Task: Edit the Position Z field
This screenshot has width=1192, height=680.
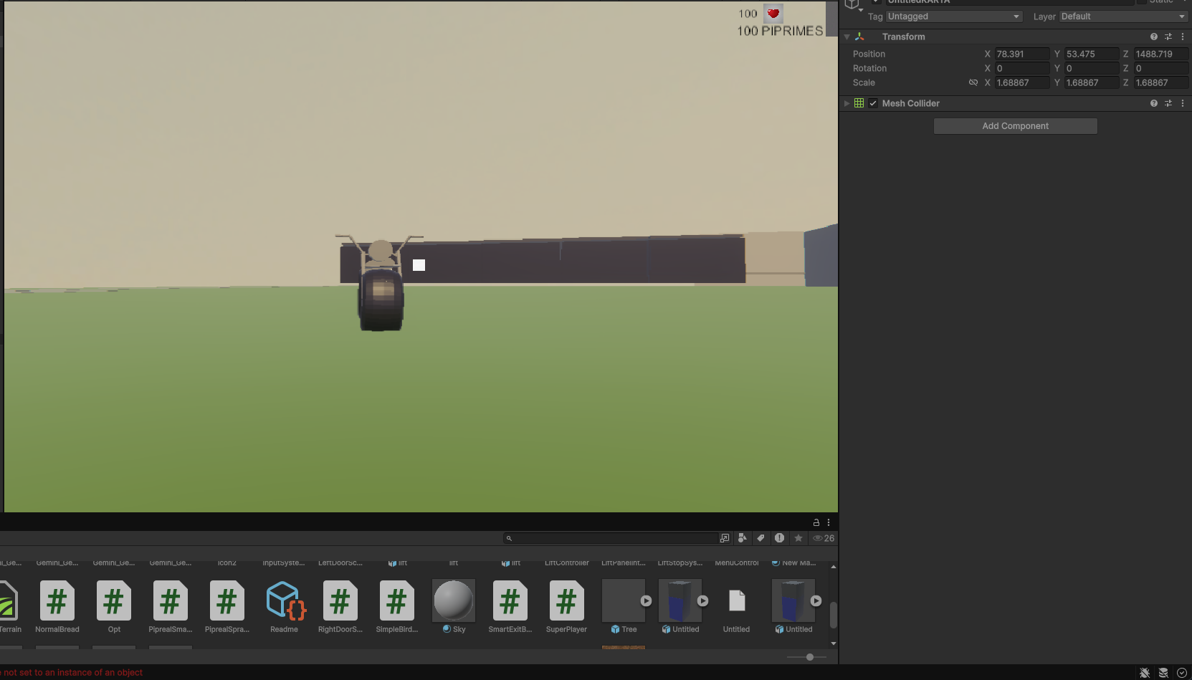Action: (x=1161, y=54)
